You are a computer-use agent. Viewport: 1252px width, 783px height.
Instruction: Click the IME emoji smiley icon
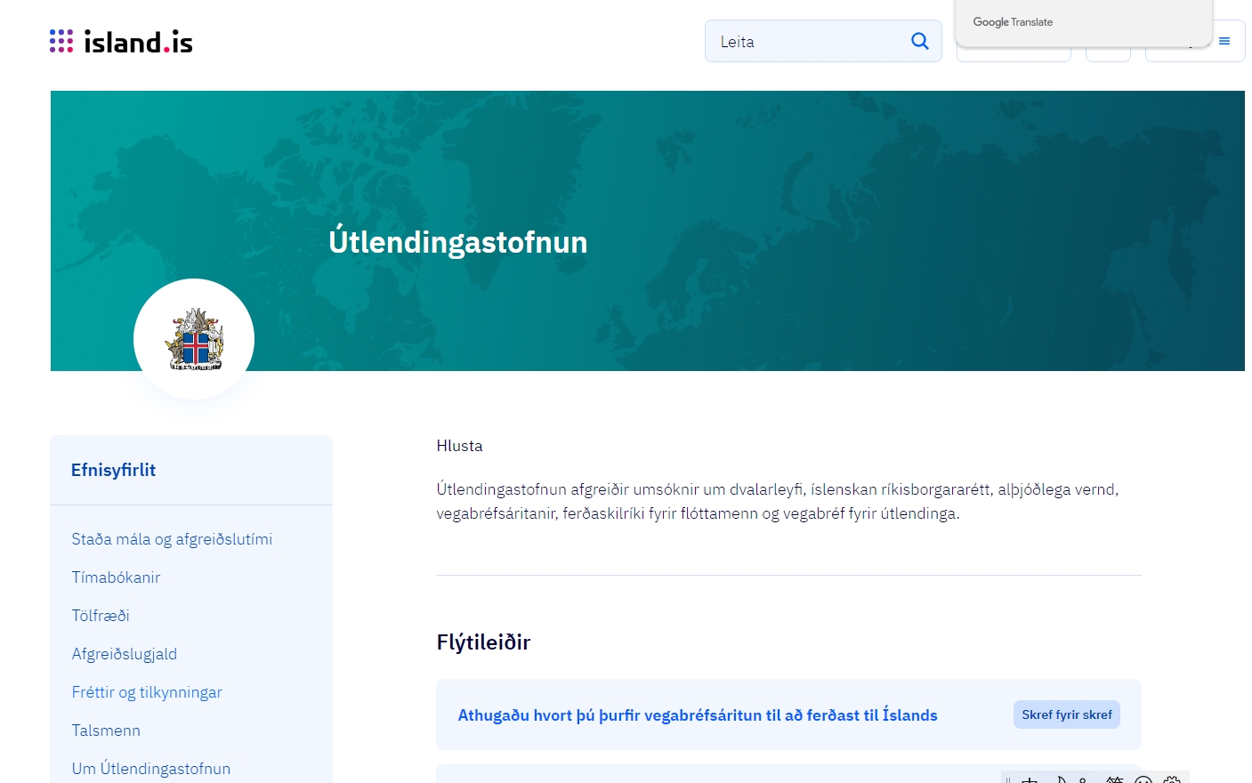[x=1143, y=780]
